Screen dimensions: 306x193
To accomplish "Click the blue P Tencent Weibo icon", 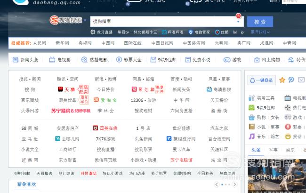I will 291,80.
